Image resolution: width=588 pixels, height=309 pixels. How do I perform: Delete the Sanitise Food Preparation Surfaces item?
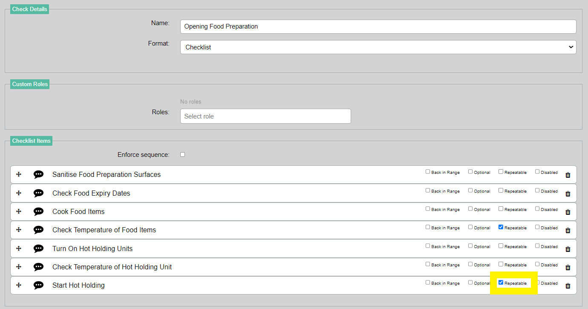pyautogui.click(x=568, y=175)
